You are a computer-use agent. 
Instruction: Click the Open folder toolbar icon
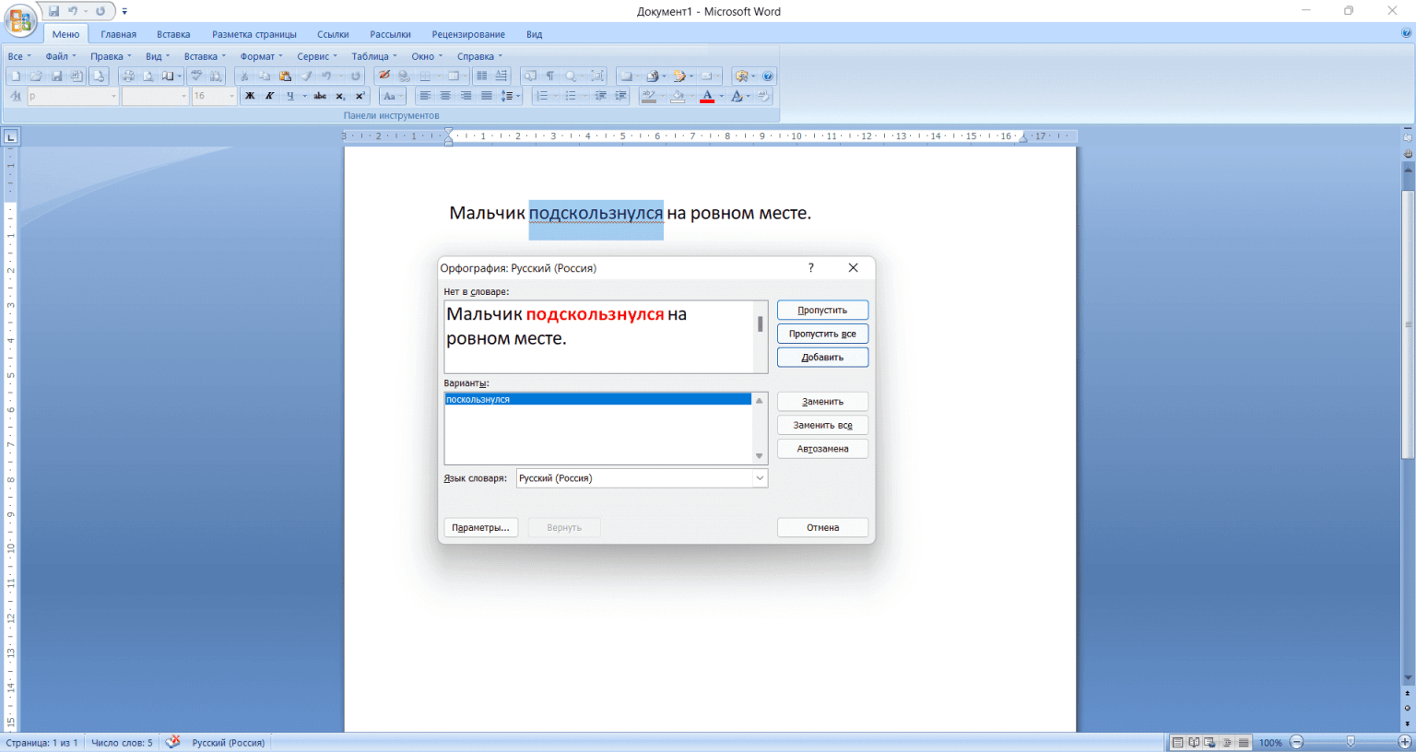pos(36,76)
